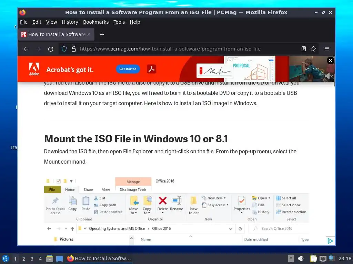This screenshot has width=353, height=264.
Task: Reload the PCMag page
Action: click(x=51, y=49)
